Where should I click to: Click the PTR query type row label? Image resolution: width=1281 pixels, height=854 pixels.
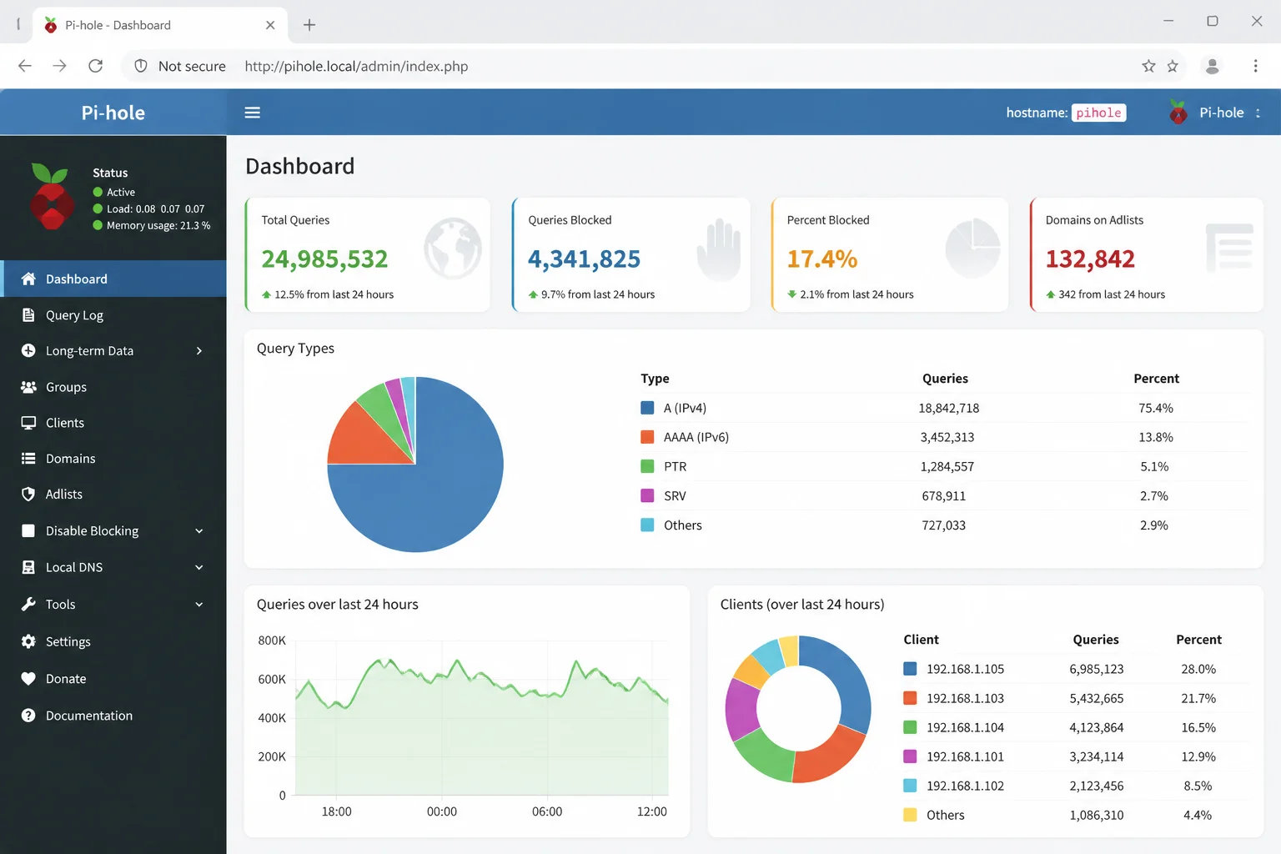[675, 466]
